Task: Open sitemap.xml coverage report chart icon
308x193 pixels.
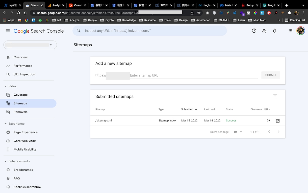Action: 277,121
